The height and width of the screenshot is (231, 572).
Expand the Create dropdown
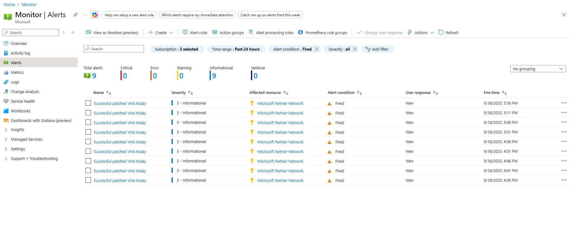pos(161,33)
